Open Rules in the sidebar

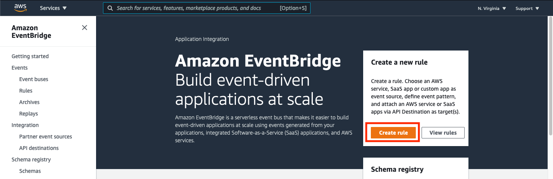(26, 91)
